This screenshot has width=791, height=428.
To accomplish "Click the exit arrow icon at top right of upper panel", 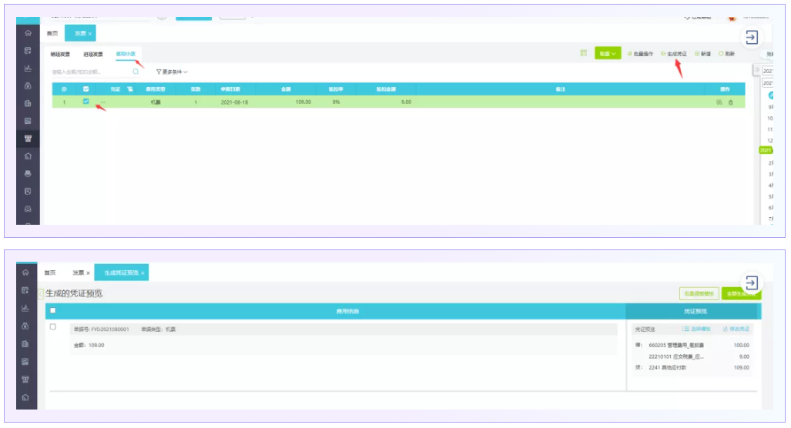I will click(752, 37).
